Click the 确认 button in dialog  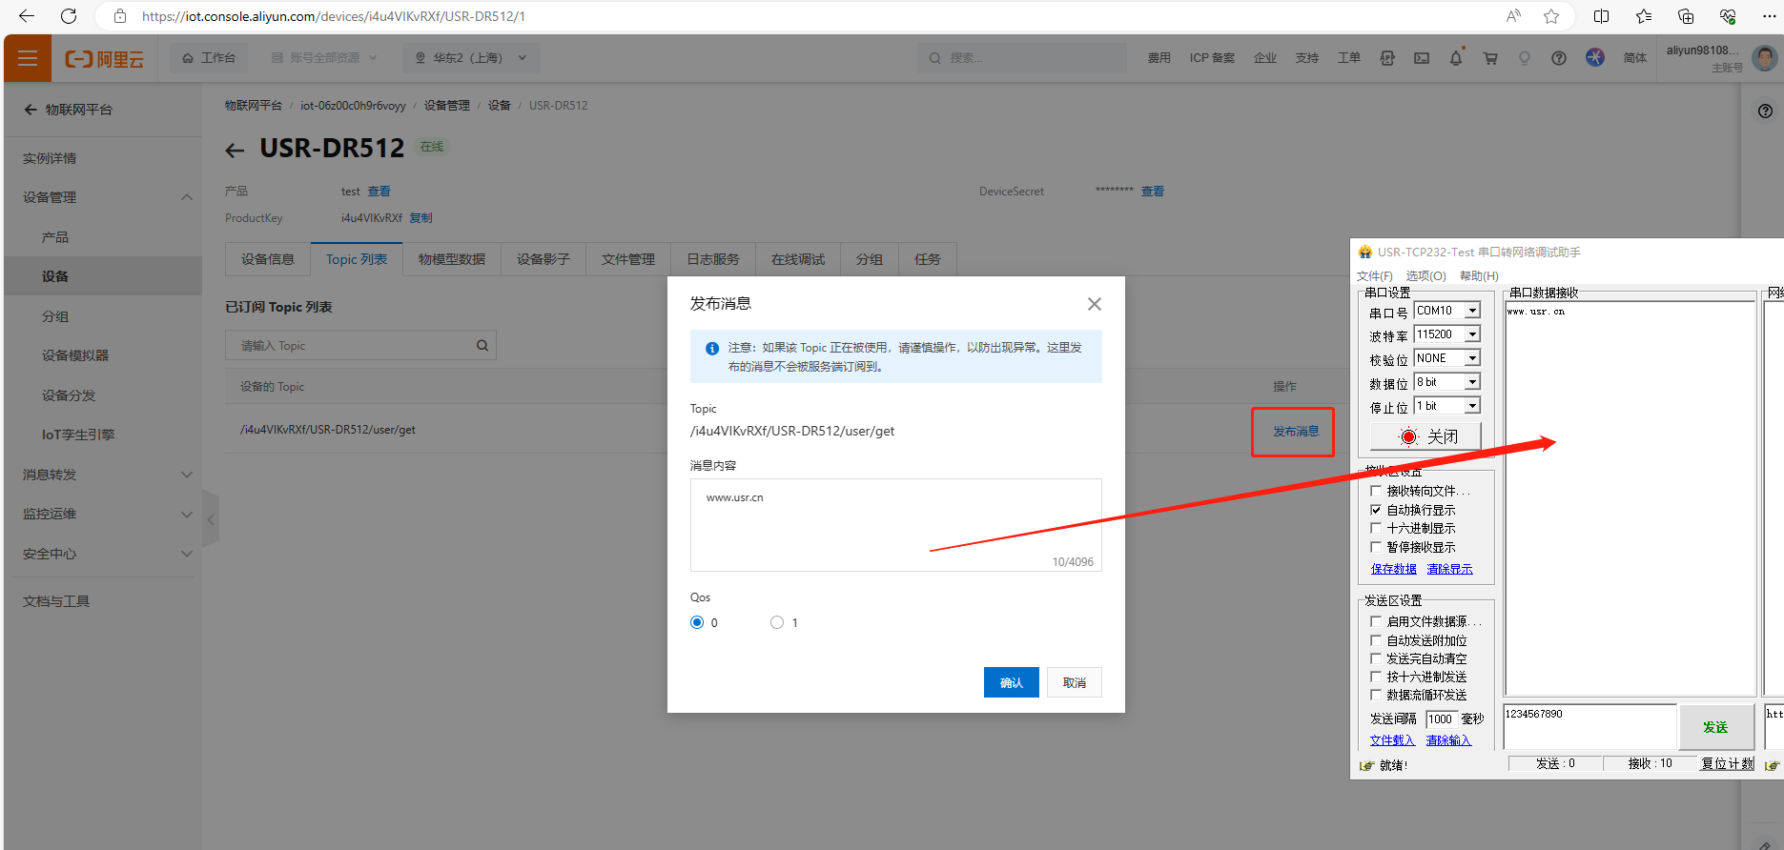(1011, 682)
